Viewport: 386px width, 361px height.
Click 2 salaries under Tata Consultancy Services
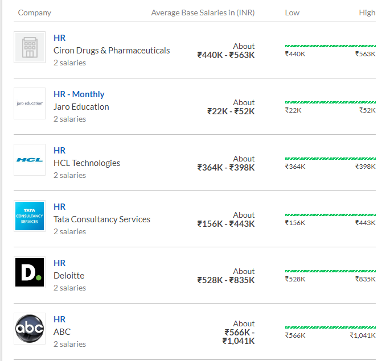point(69,231)
